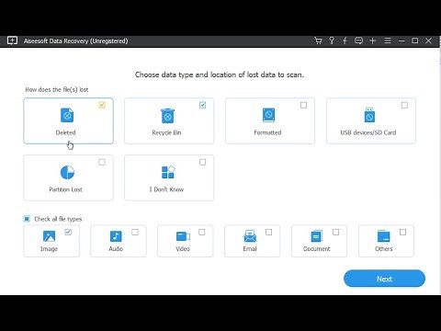
Task: Click the plus icon in title bar
Action: 373,40
